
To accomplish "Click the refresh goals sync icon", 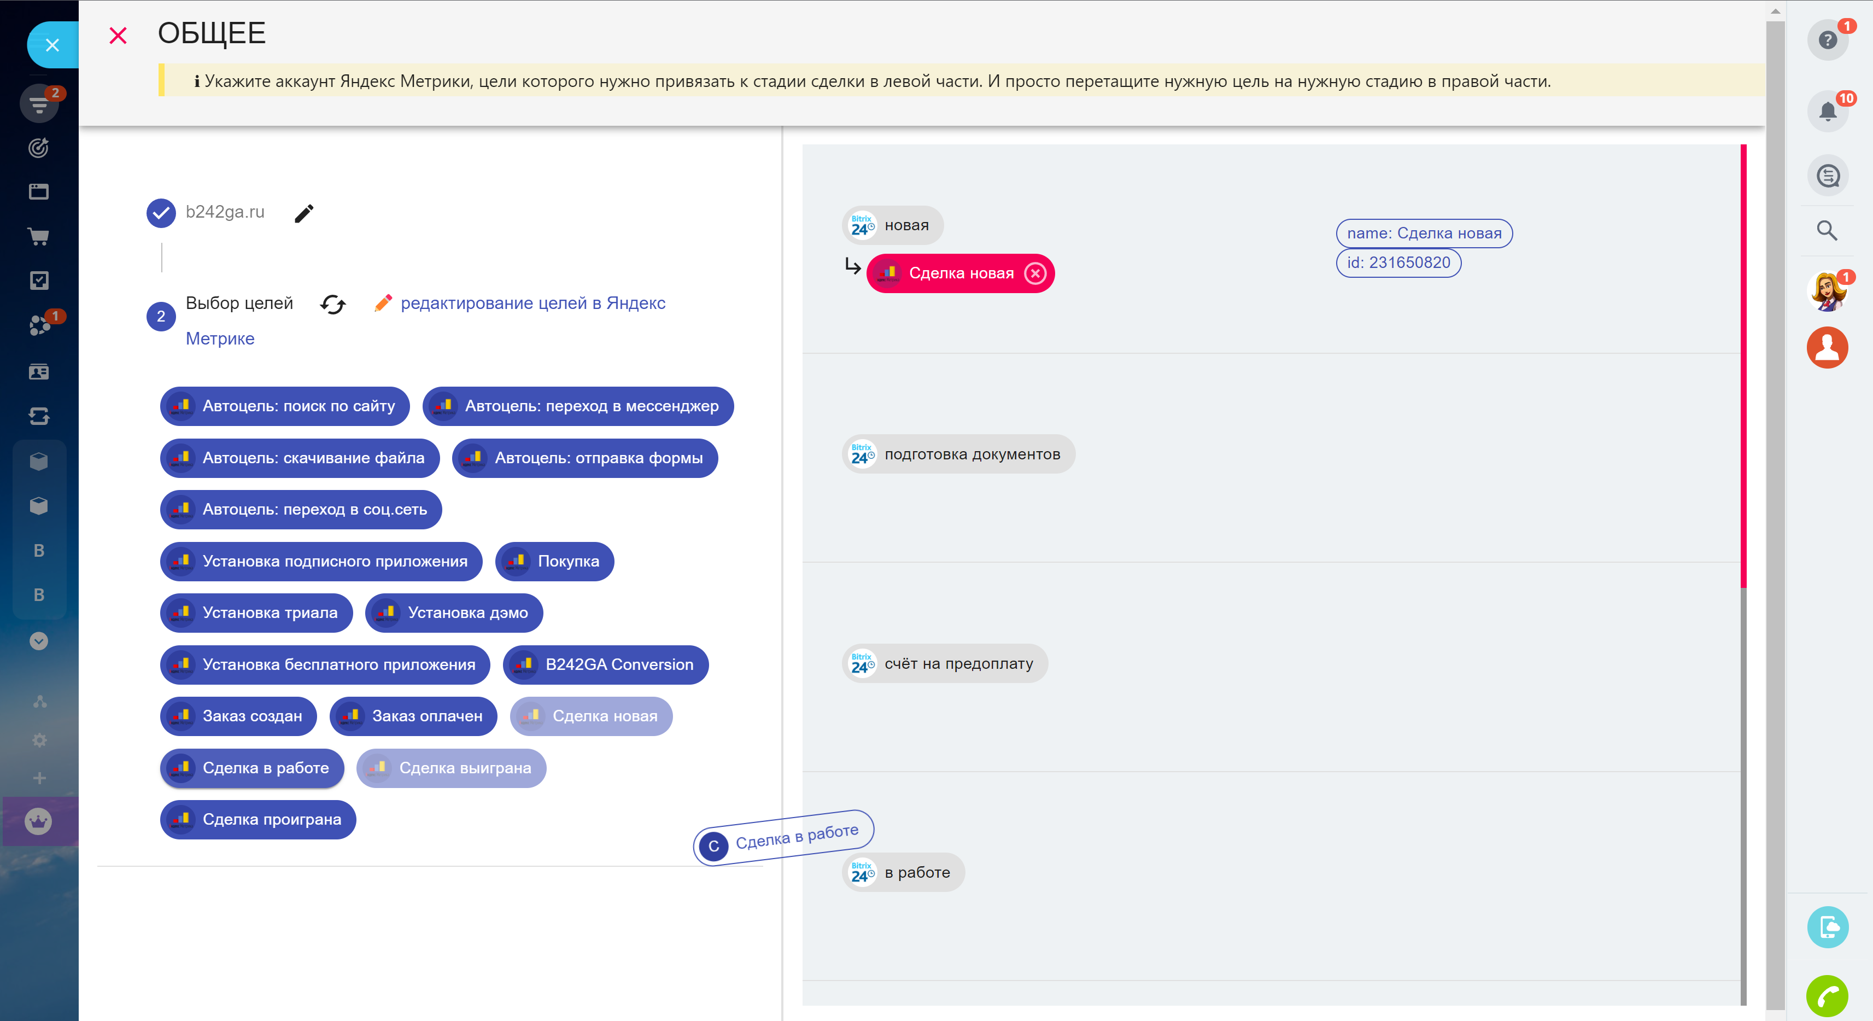I will coord(332,304).
